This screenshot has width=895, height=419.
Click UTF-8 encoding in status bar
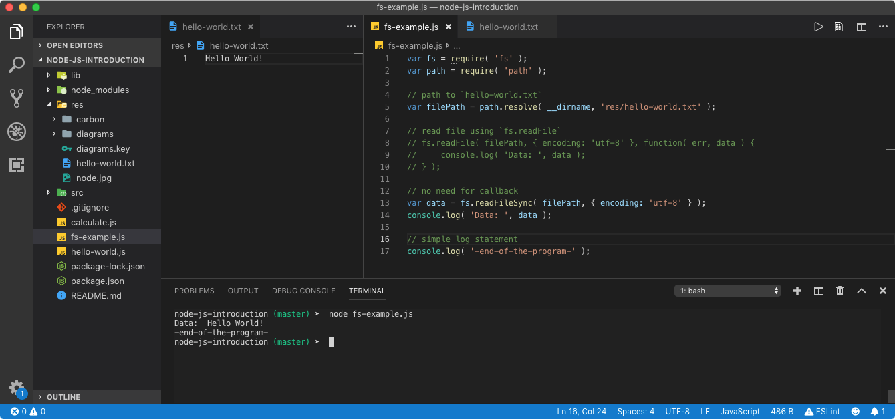point(677,412)
